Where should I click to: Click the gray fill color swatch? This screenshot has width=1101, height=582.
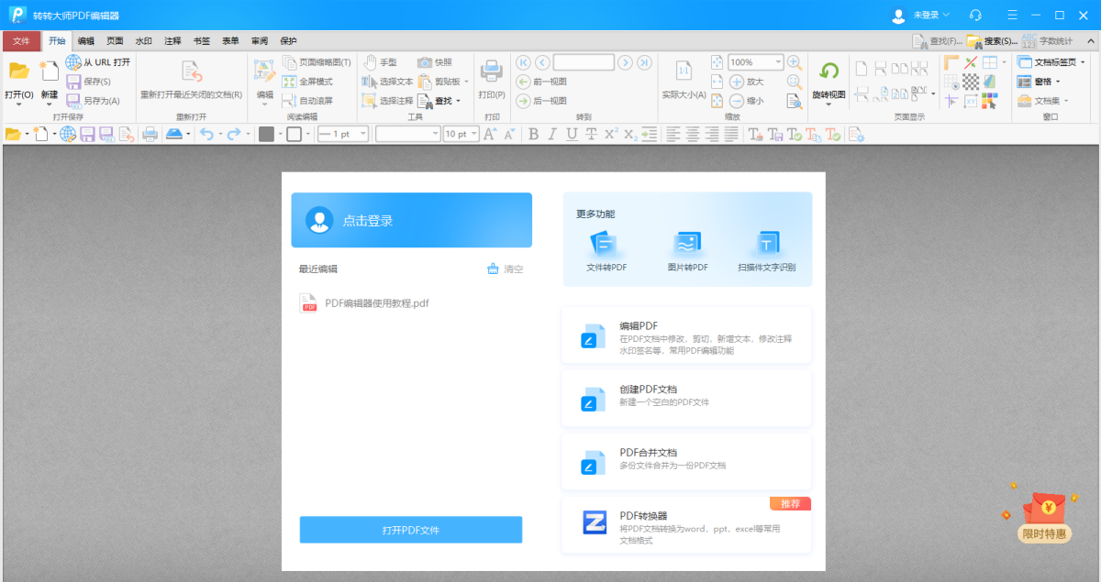[x=266, y=135]
